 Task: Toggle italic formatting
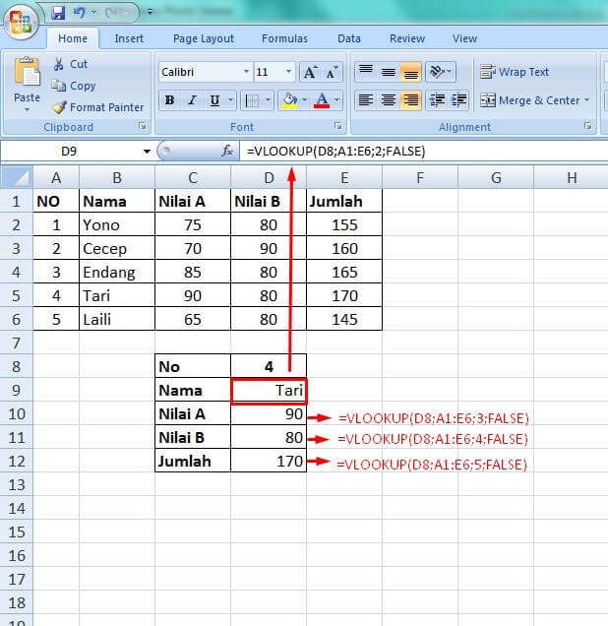tap(192, 100)
